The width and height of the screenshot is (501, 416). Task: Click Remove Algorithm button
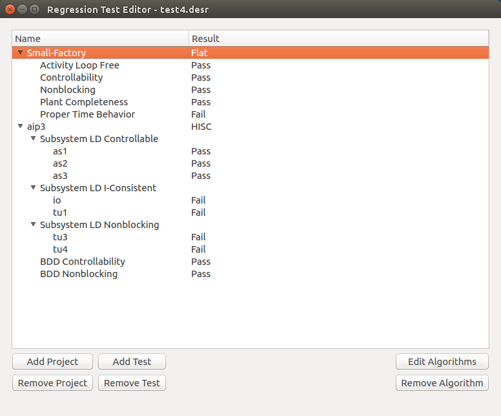pos(442,383)
